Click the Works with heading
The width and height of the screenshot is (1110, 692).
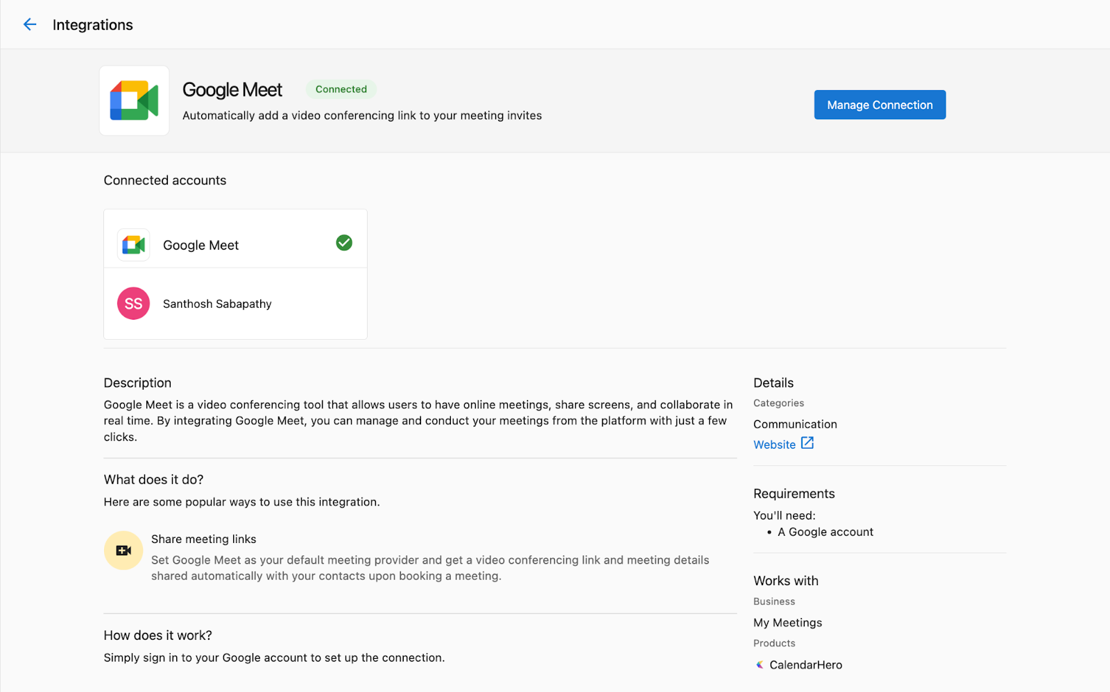pos(786,581)
